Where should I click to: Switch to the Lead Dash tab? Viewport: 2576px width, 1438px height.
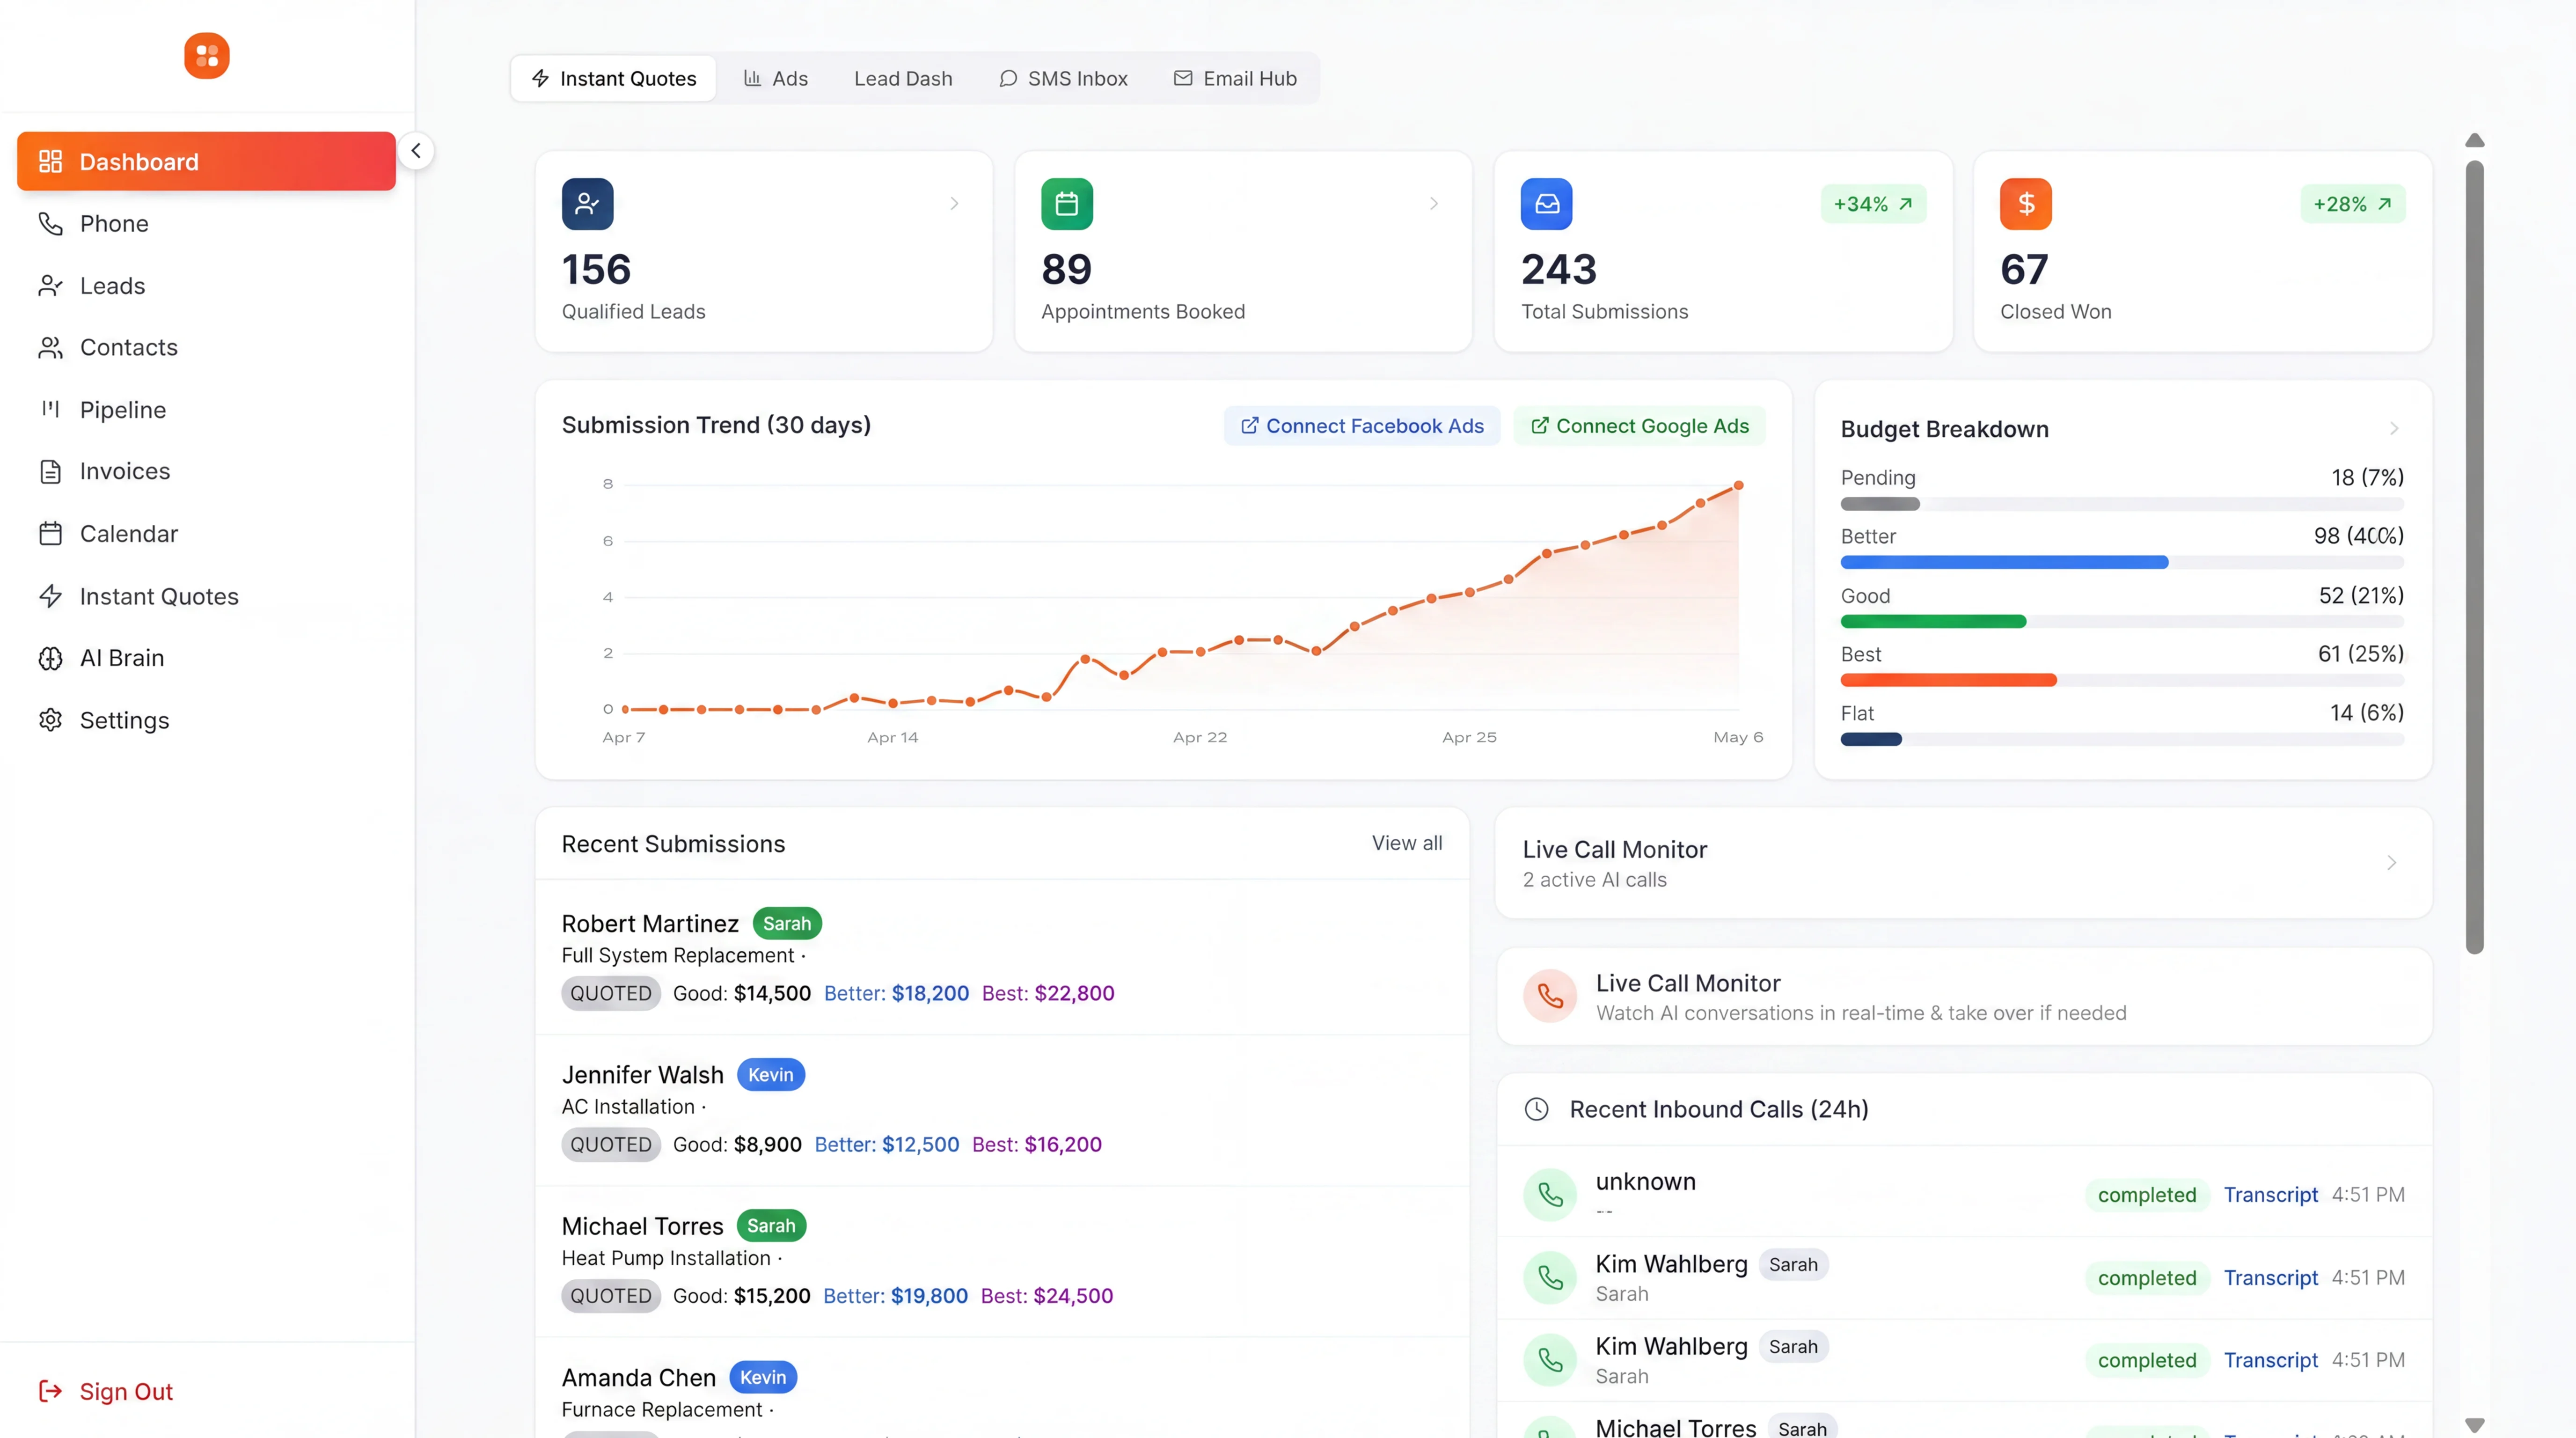(x=903, y=78)
